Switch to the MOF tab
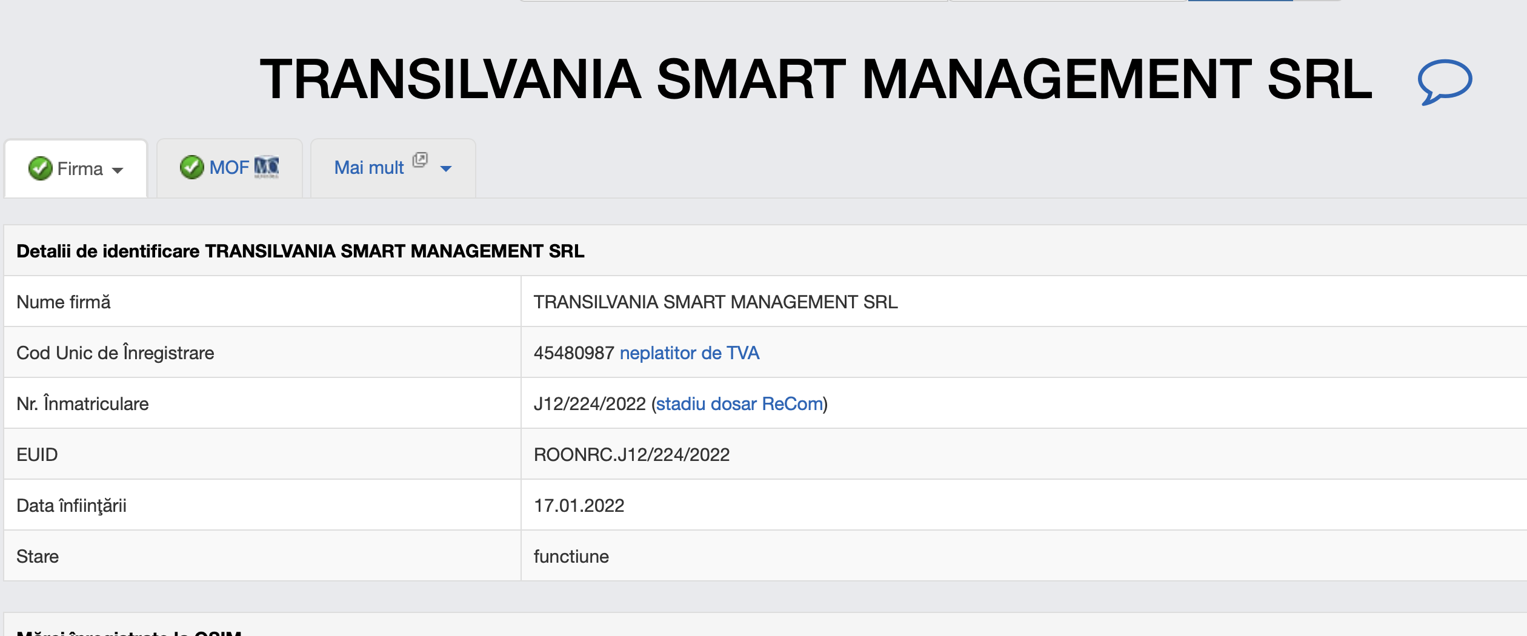The height and width of the screenshot is (636, 1527). (229, 168)
